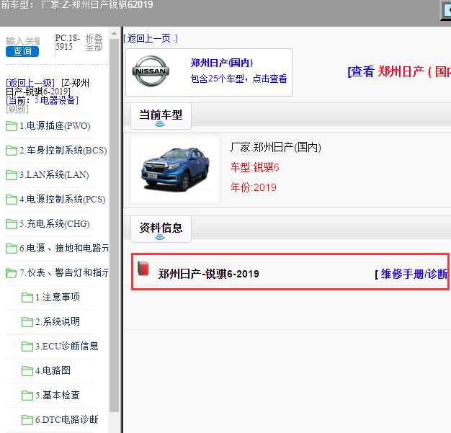Collapse open folder icon for 7.仪表、警告灯
This screenshot has width=451, height=433.
[x=12, y=273]
